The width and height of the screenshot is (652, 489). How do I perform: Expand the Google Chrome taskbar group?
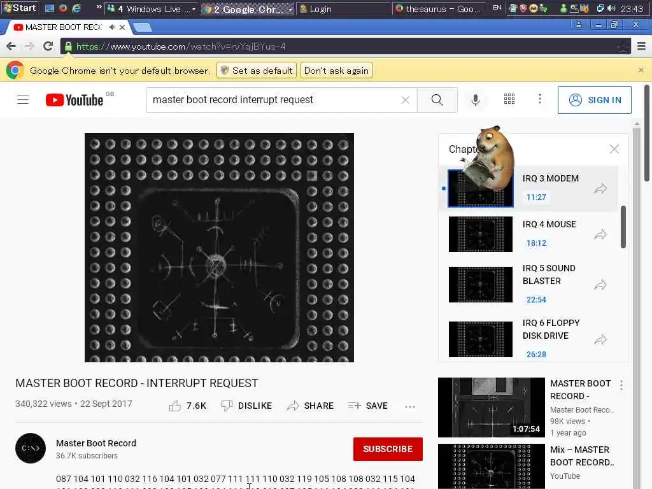pyautogui.click(x=290, y=9)
